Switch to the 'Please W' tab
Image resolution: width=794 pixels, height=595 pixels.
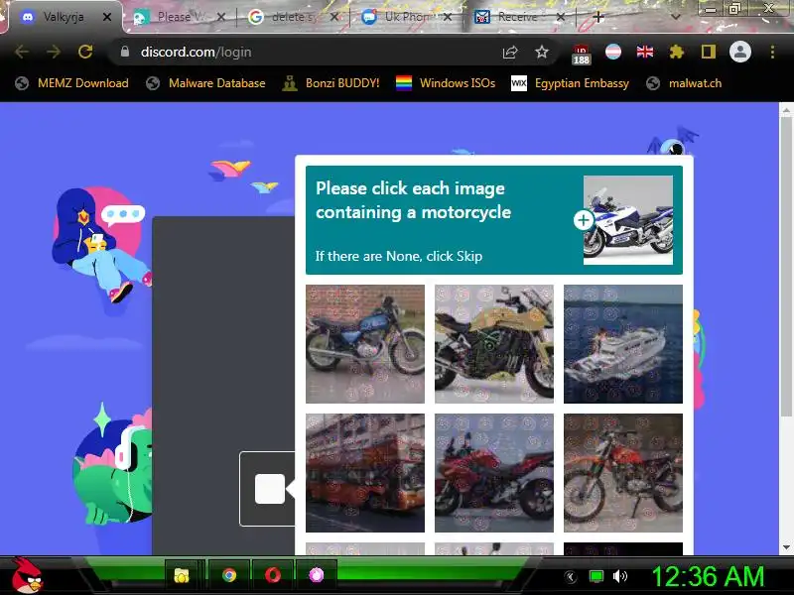(175, 17)
